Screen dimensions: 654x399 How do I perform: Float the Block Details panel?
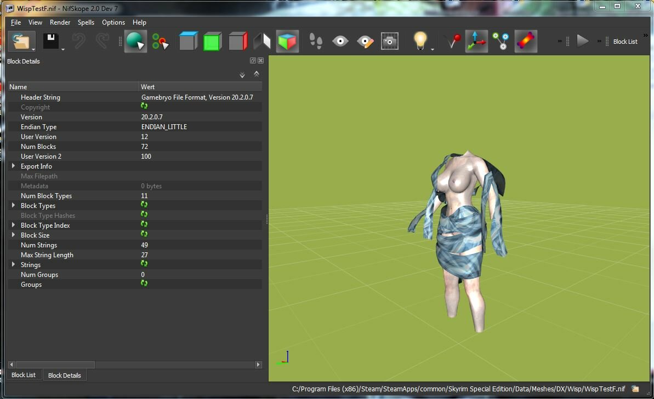tap(253, 61)
